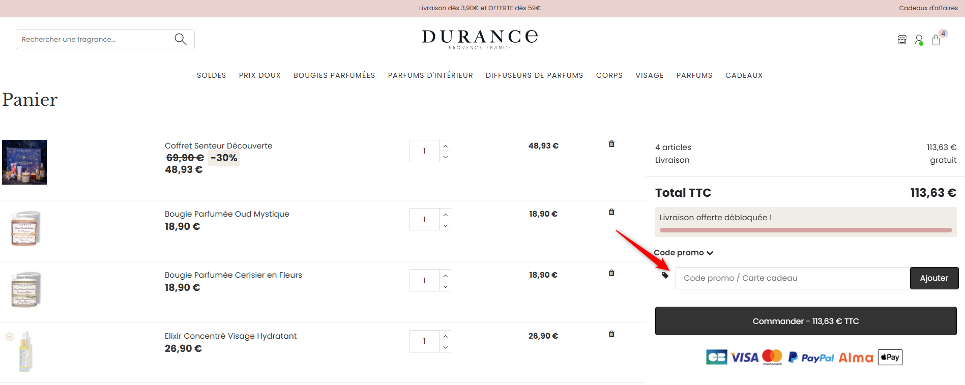Click the top banner delivery offer text
The height and width of the screenshot is (385, 965).
480,8
